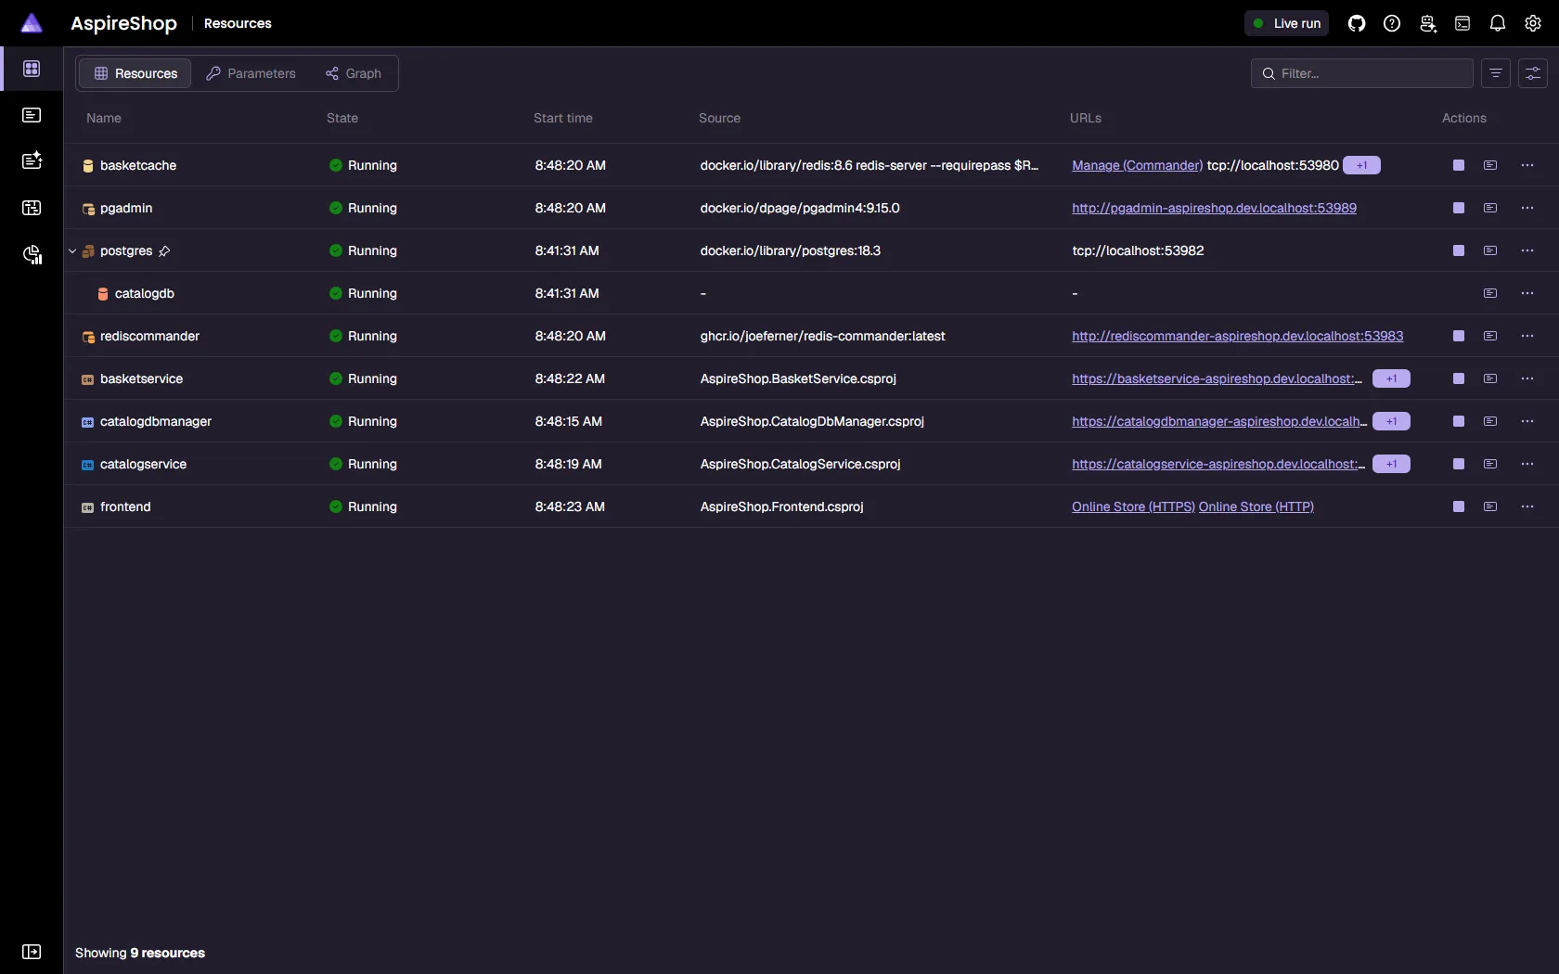Open notifications bell

(1498, 23)
